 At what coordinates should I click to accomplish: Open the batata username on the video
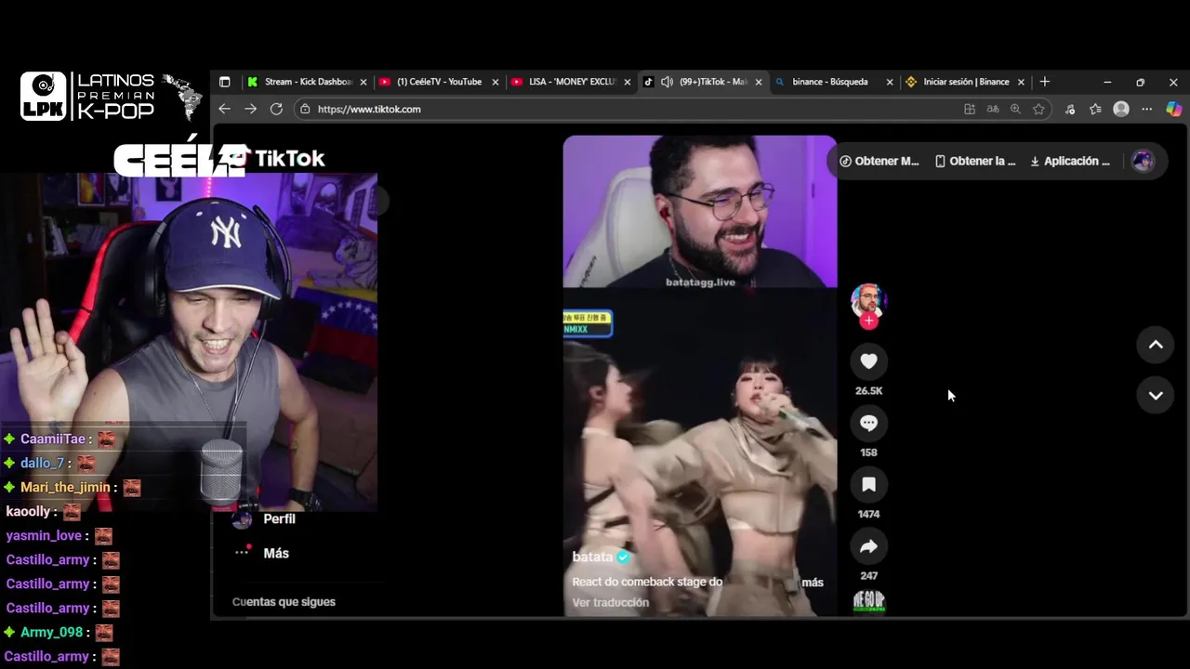[x=592, y=557]
